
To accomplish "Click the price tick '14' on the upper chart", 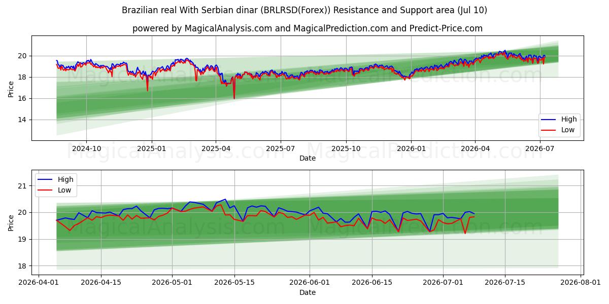I will 23,120.
